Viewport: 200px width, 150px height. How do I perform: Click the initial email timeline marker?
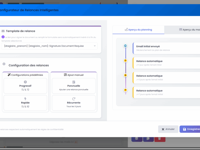(125, 46)
